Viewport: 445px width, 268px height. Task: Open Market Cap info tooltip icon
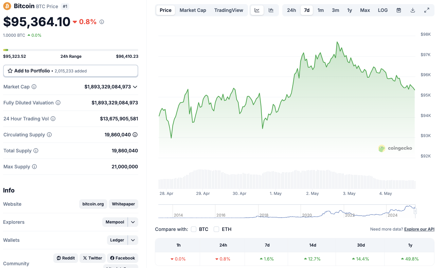[34, 87]
